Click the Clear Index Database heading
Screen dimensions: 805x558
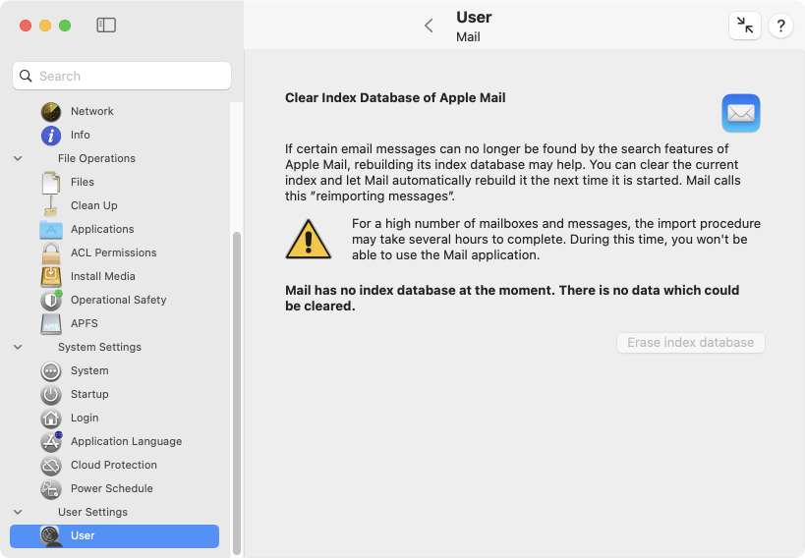click(x=395, y=98)
